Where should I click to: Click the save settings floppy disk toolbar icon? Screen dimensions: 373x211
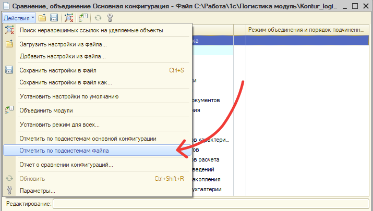54,18
